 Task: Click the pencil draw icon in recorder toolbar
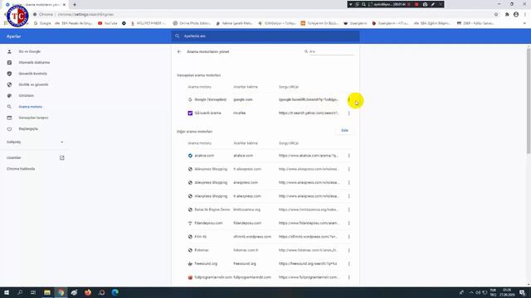433,4
